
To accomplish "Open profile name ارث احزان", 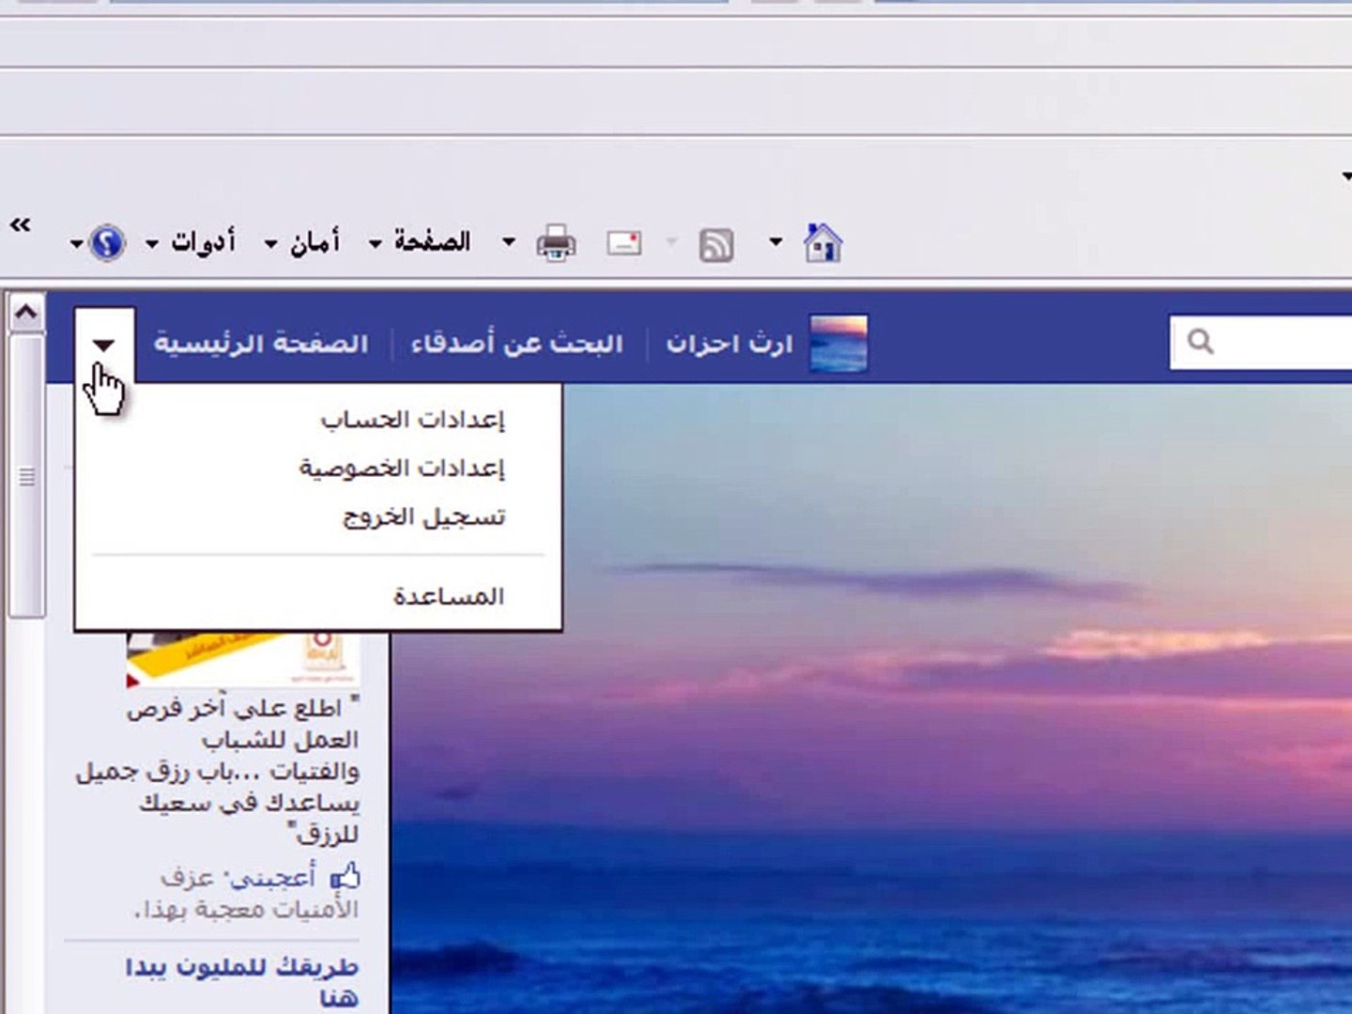I will pyautogui.click(x=730, y=344).
